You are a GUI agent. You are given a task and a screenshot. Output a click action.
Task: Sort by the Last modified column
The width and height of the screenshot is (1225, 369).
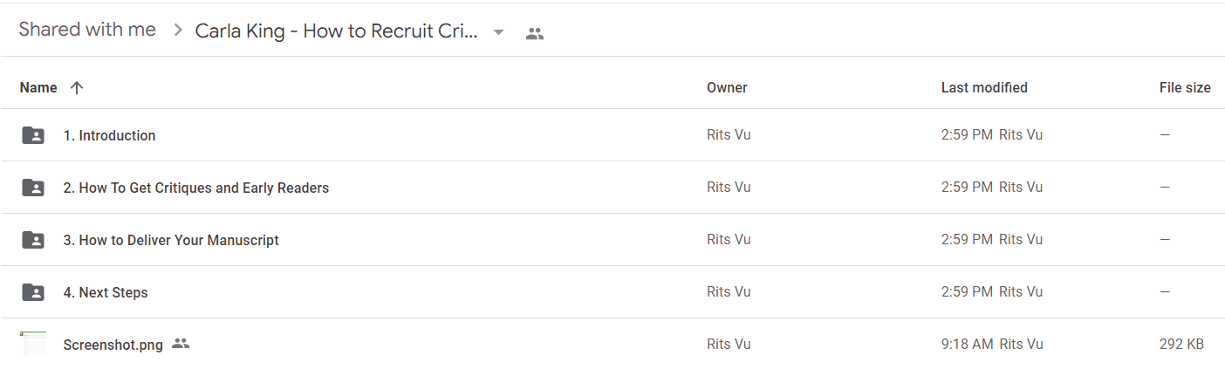click(984, 87)
